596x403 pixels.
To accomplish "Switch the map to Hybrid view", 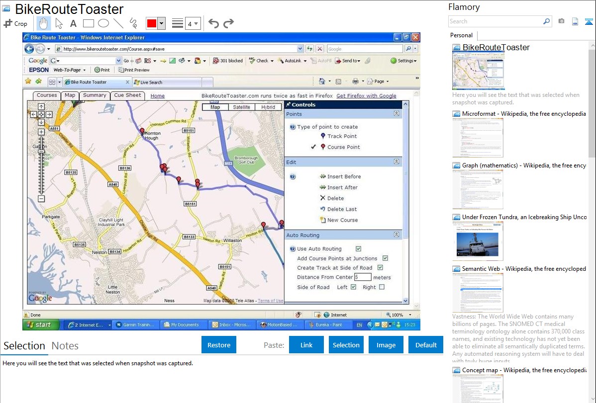I will click(268, 107).
